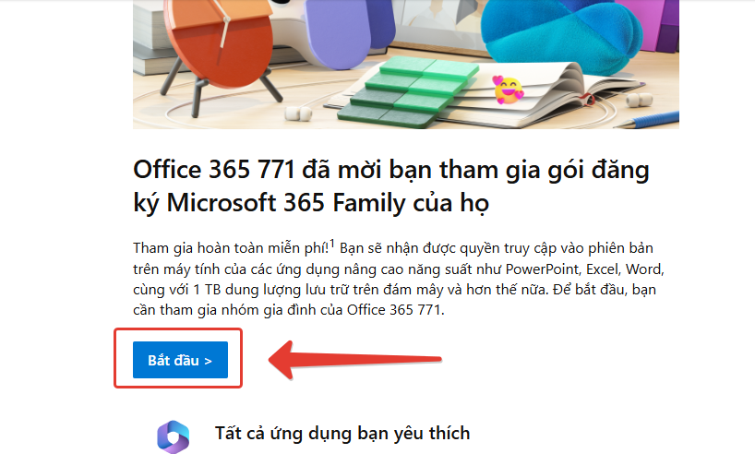
Task: Click the blue Bắt đầu button
Action: (x=180, y=360)
